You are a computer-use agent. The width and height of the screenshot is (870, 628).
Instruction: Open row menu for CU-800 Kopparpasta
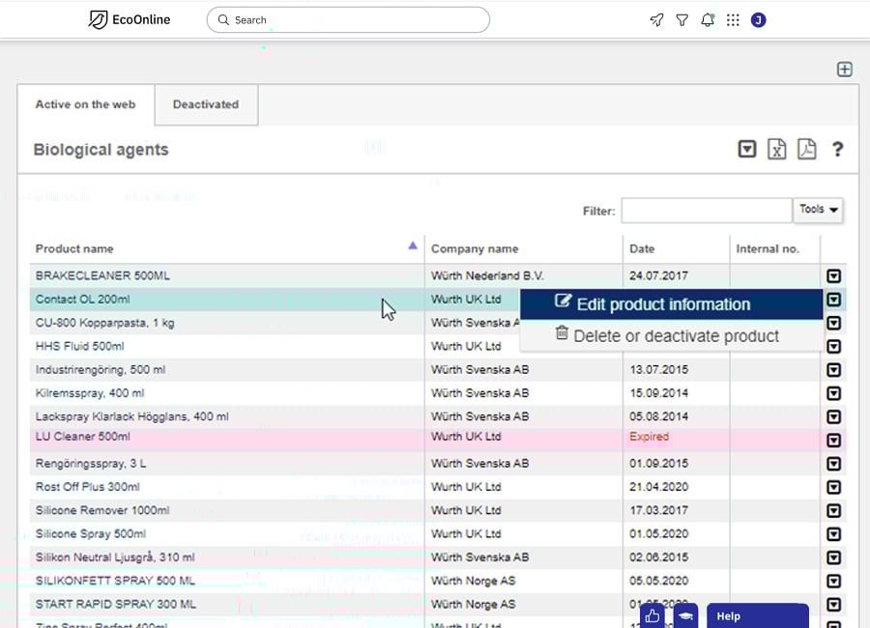pyautogui.click(x=833, y=323)
